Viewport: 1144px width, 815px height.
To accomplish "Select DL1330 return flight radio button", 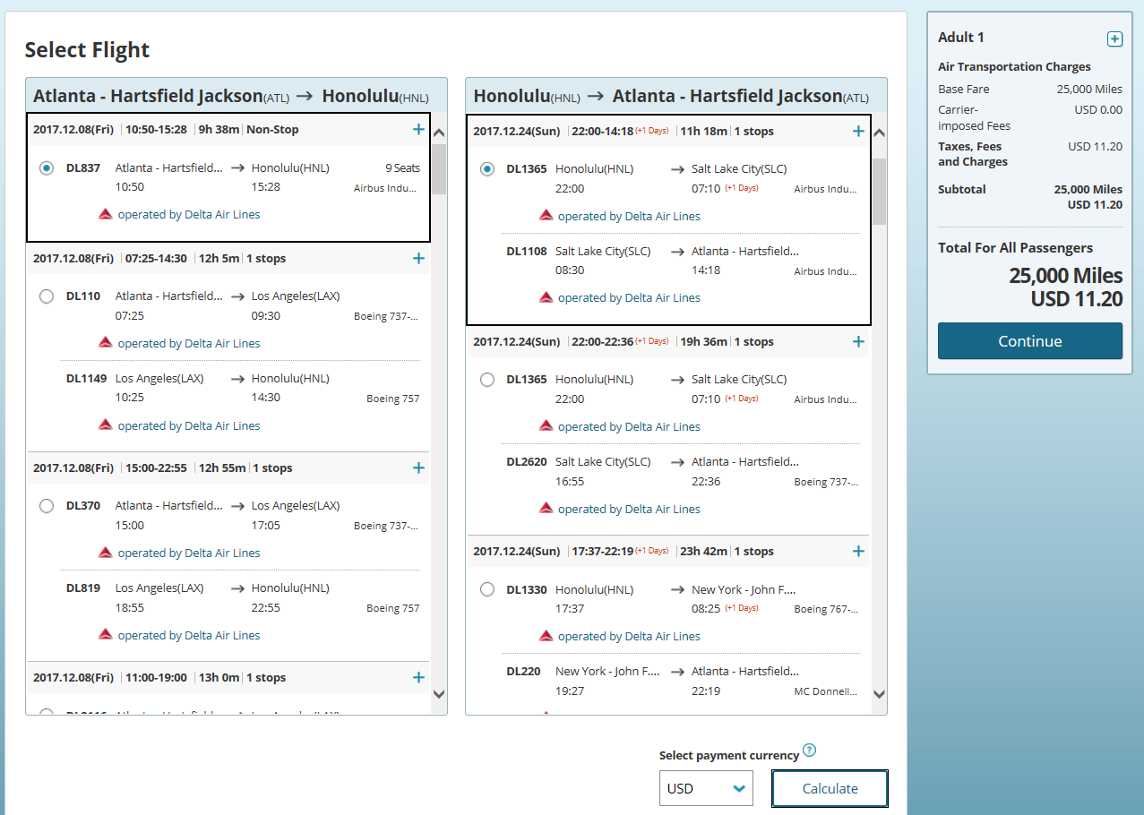I will pos(486,589).
